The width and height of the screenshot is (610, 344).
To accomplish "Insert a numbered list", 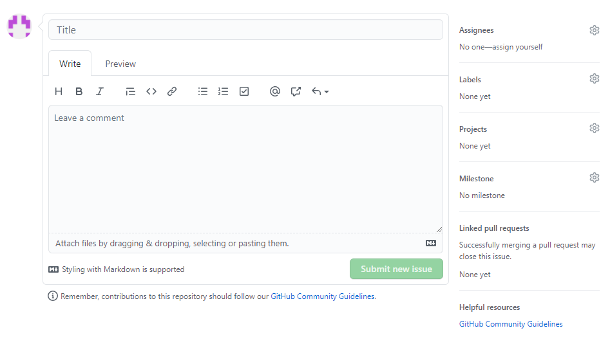I will pos(224,91).
